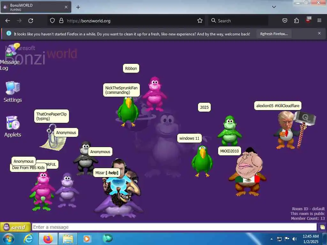This screenshot has height=245, width=327.
Task: Click the windows 11 name tag
Action: tap(189, 138)
